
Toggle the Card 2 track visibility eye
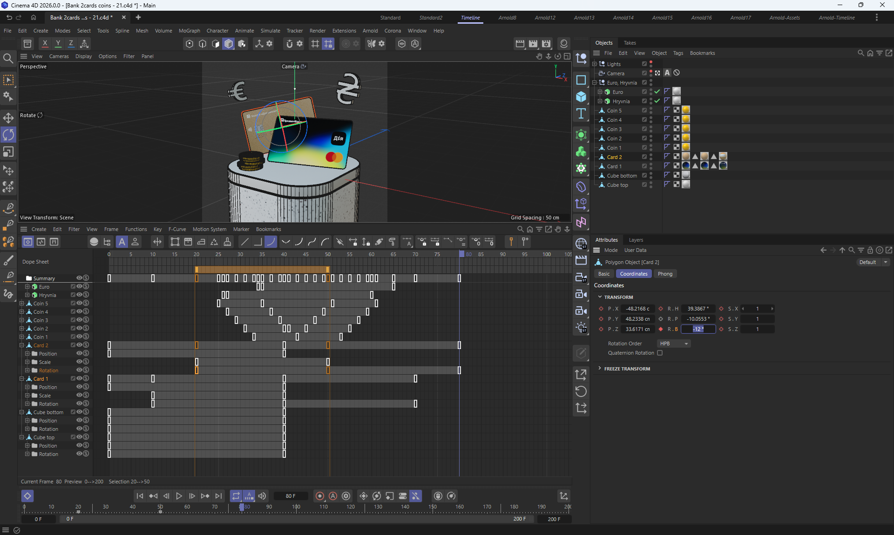click(79, 345)
